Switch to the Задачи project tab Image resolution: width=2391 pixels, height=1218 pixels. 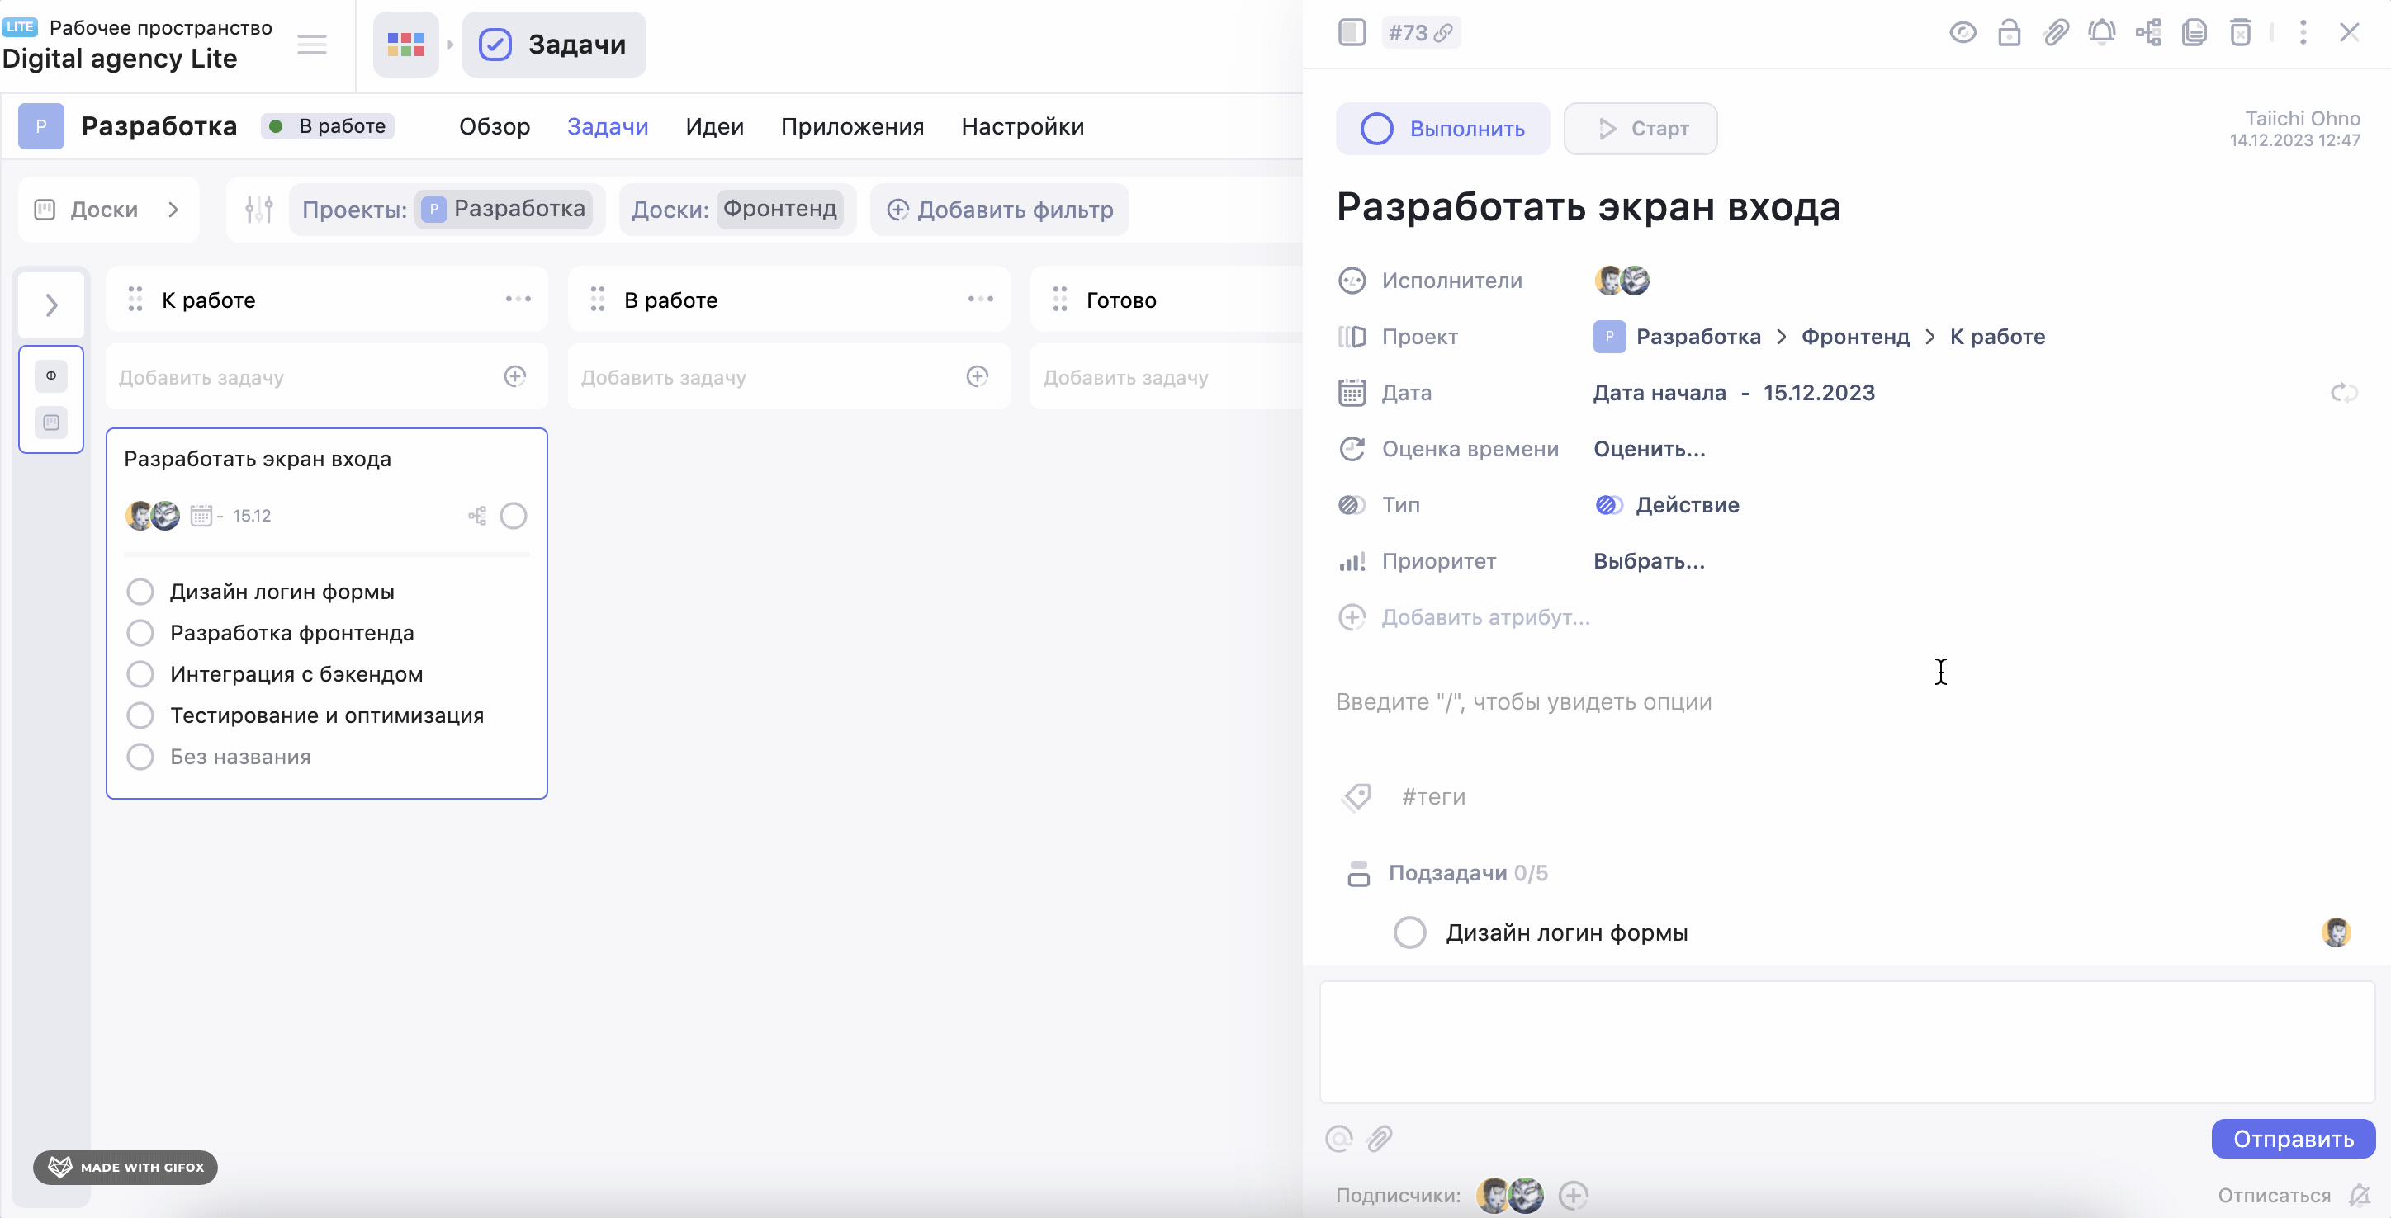608,126
